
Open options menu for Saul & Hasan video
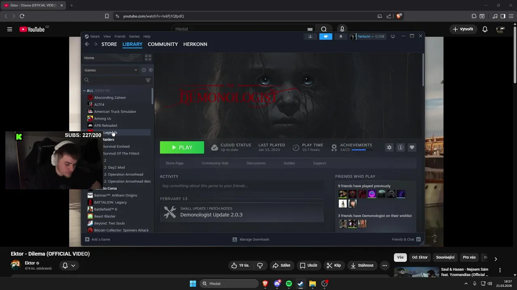pos(500,270)
